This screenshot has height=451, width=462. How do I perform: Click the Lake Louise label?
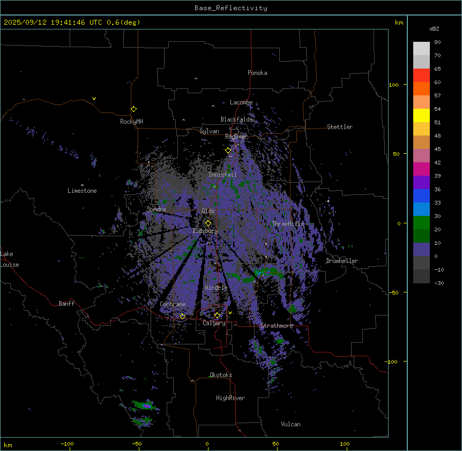(x=10, y=259)
